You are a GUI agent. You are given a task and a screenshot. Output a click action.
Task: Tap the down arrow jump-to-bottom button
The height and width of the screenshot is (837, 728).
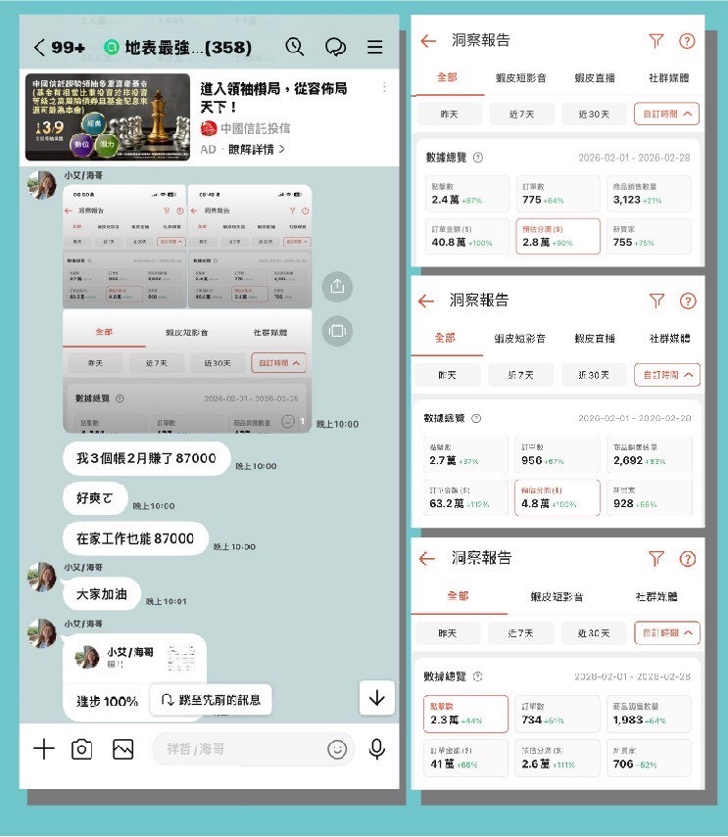coord(377,698)
